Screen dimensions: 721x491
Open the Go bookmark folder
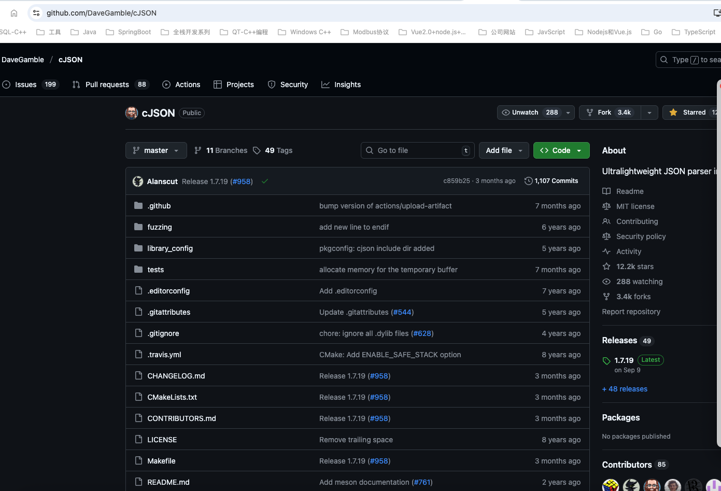point(652,32)
